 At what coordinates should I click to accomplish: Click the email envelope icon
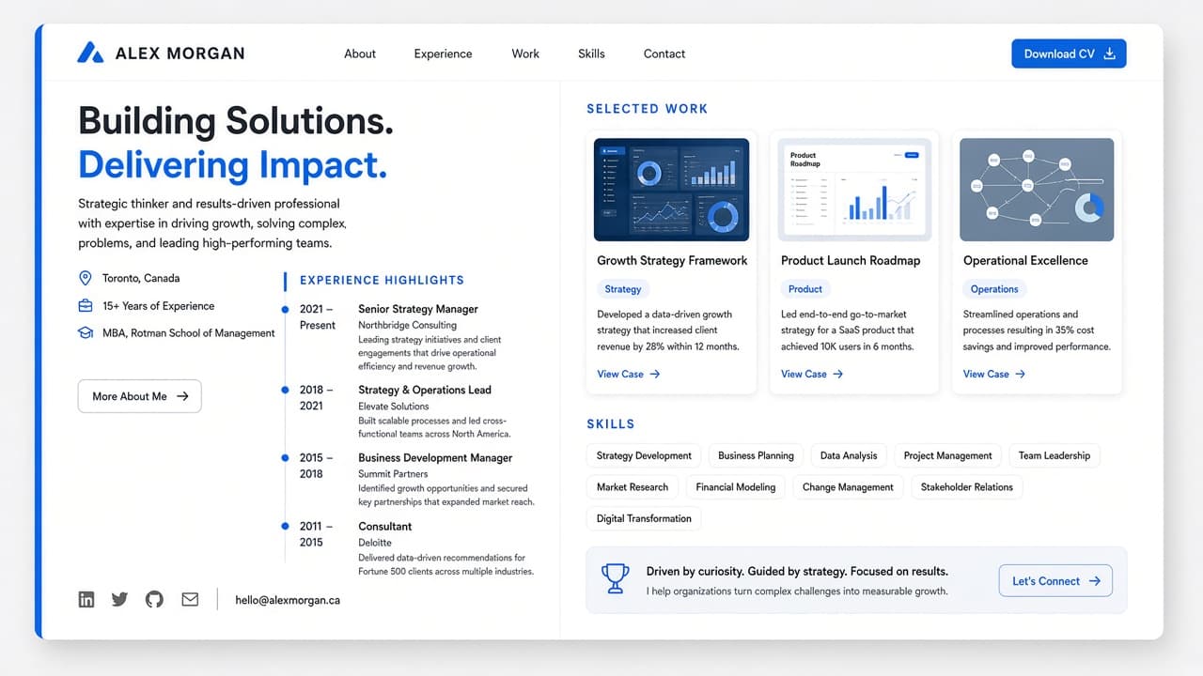click(190, 599)
